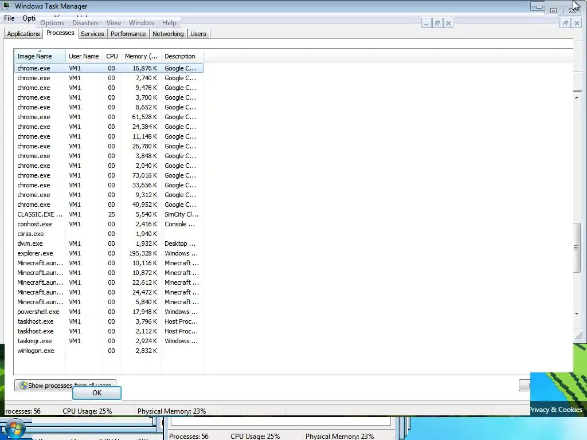587x440 pixels.
Task: Click the SimCity Cl... description cell
Action: (x=182, y=214)
